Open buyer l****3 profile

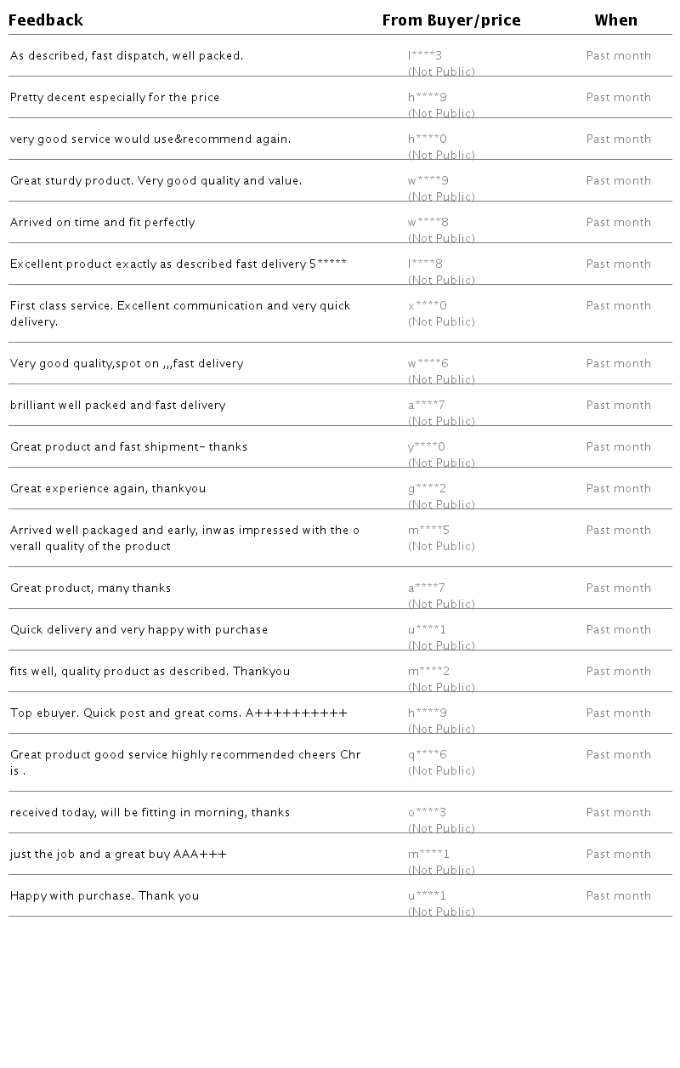(x=425, y=56)
